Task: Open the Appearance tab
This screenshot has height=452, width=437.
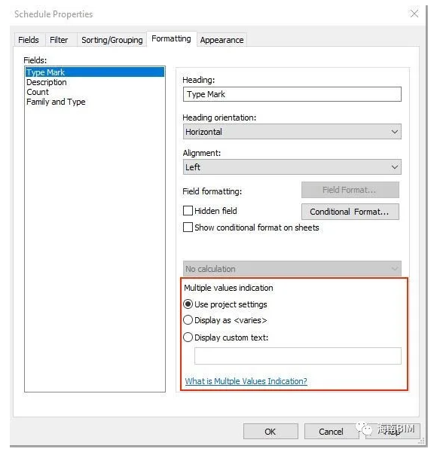Action: [222, 40]
